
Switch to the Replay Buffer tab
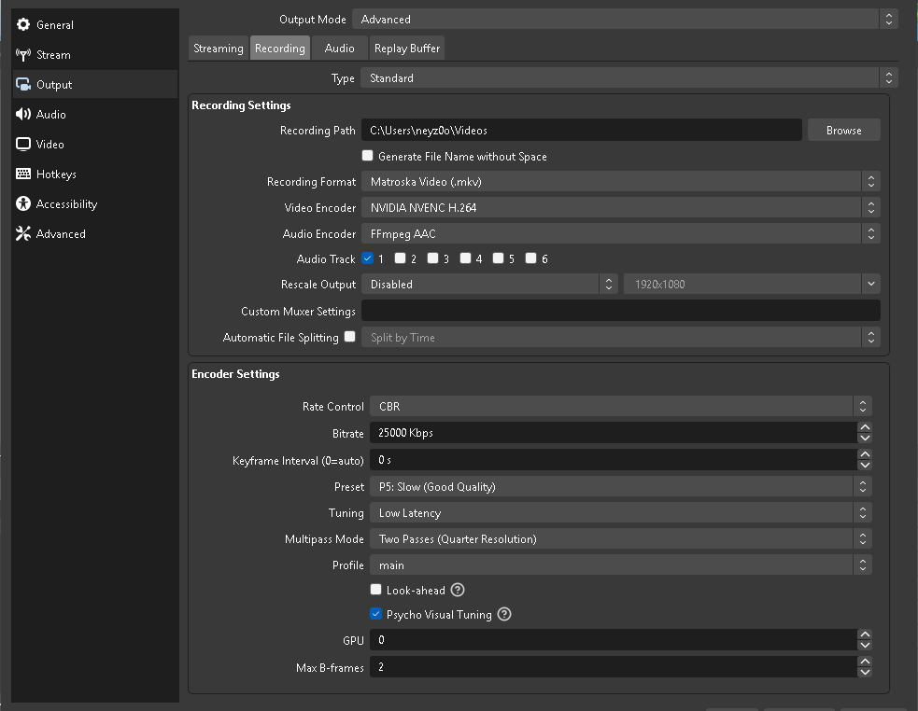pos(407,48)
